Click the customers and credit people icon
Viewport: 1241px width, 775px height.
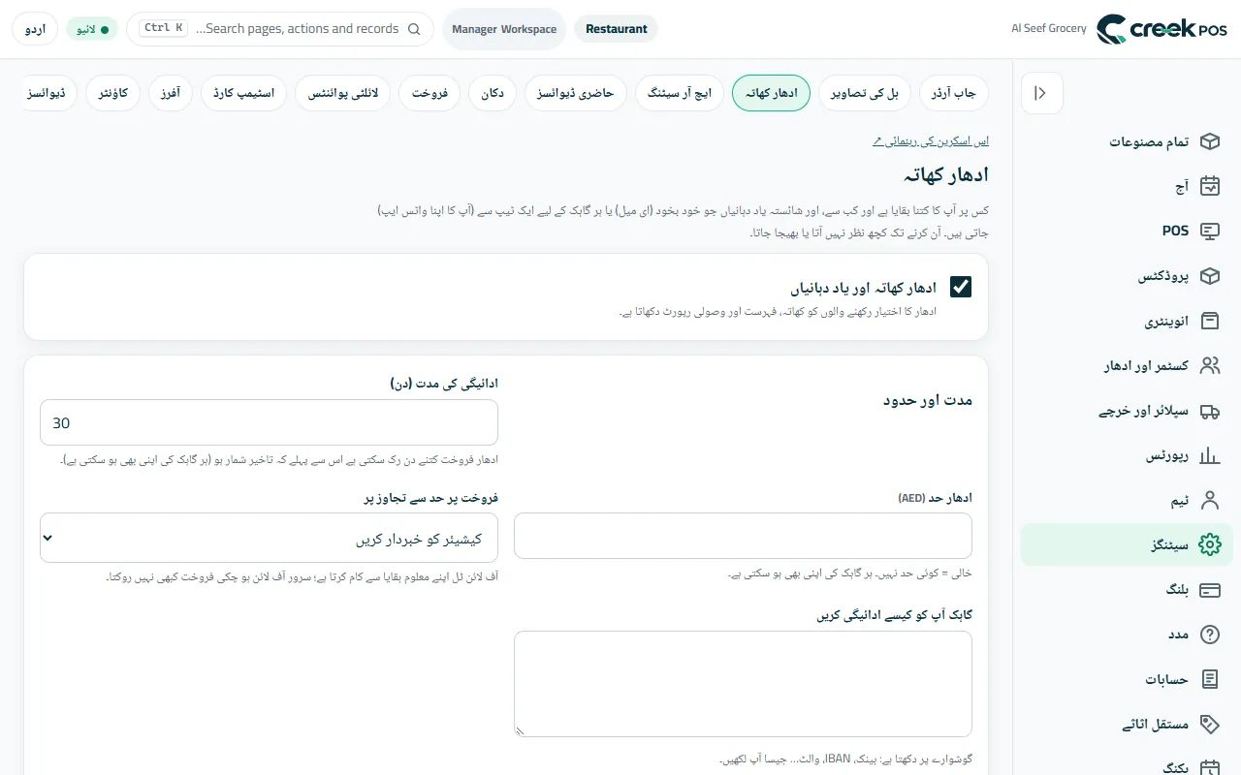point(1209,365)
